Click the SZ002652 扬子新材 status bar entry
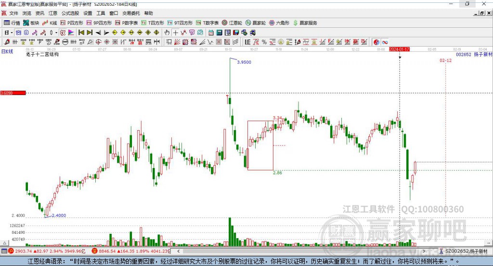Image resolution: width=493 pixels, height=266 pixels. (x=464, y=251)
